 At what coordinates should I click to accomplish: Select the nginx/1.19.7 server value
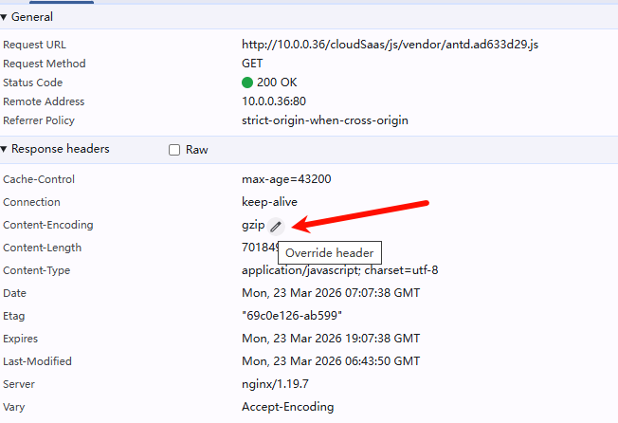pos(275,384)
